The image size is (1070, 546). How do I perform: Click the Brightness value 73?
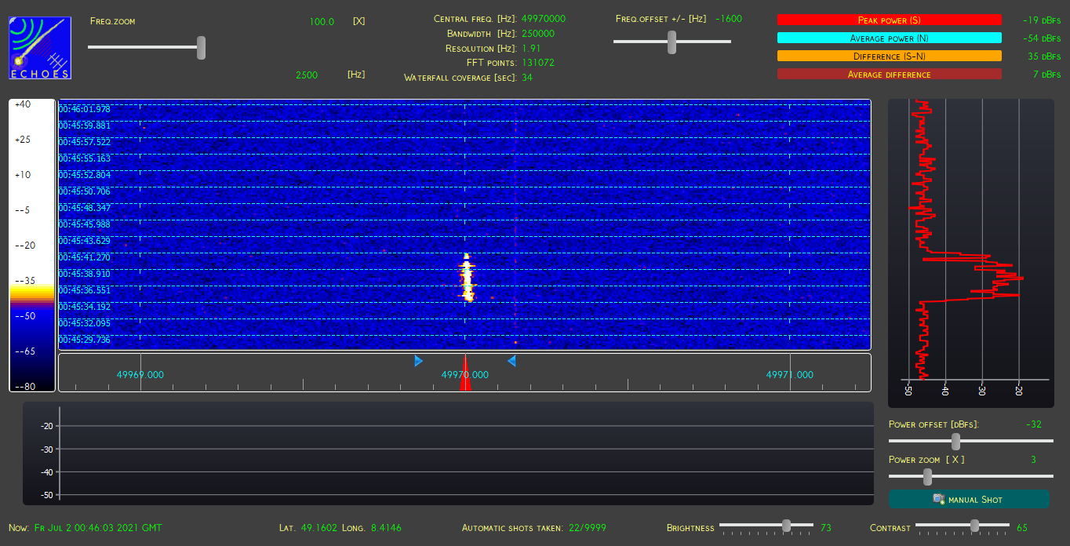click(826, 528)
